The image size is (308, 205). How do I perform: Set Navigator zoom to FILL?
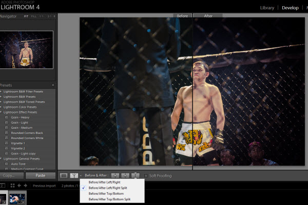pos(34,16)
